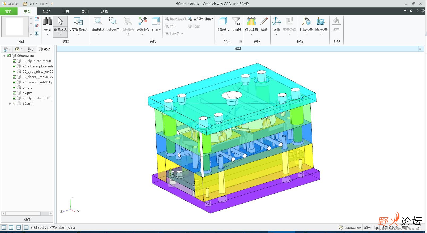Click the 变换 transform icon
Screen dimensions: 427x233
[x=276, y=21]
